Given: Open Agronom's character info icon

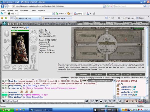Looking at the screenshot, I should [135, 87].
